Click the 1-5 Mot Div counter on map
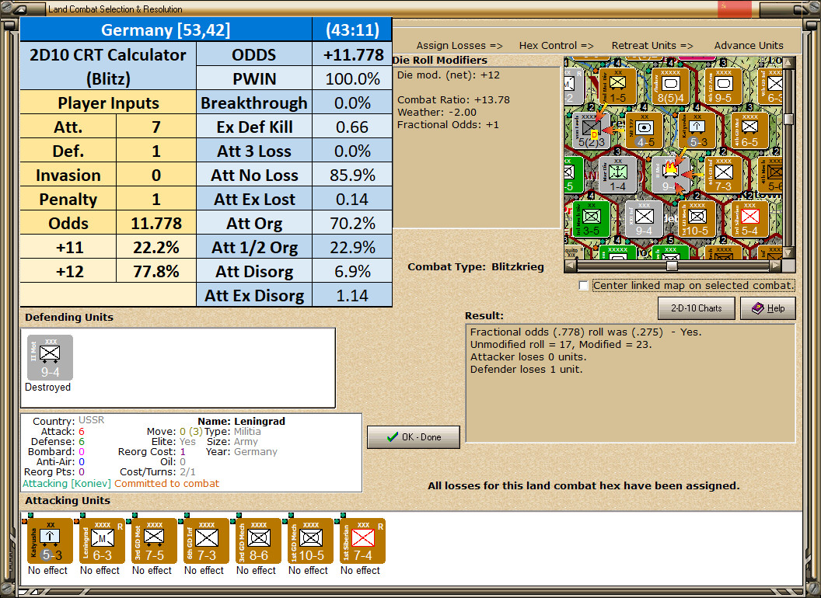Viewport: 821px width, 598px height. (618, 86)
